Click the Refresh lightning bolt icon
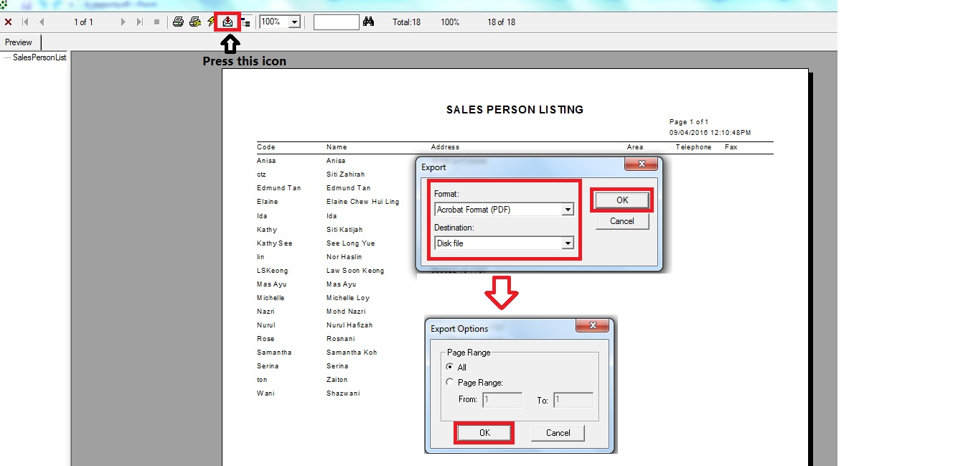 coord(211,22)
